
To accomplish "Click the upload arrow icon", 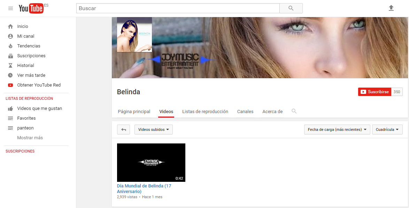I will coord(391,8).
